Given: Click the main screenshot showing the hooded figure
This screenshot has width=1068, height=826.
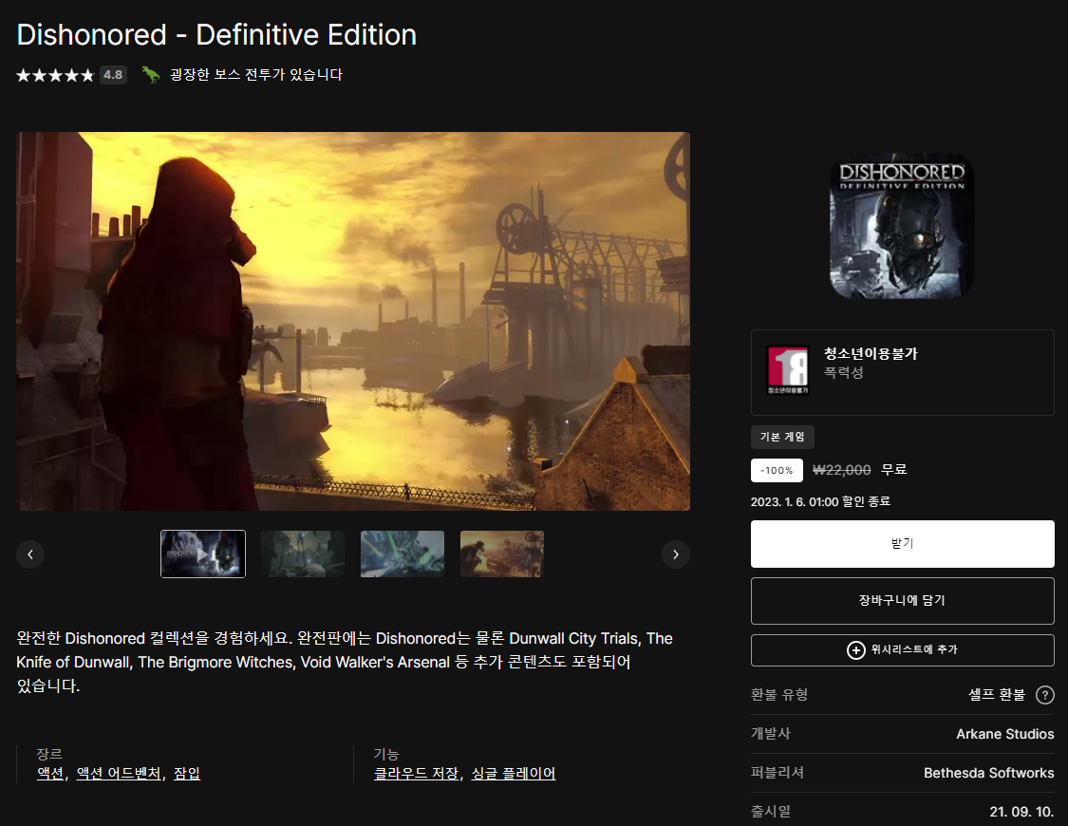Looking at the screenshot, I should (x=353, y=322).
